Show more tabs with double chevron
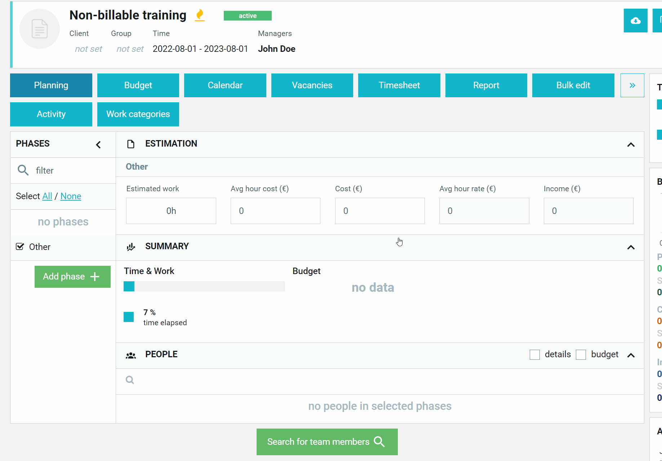The width and height of the screenshot is (662, 461). [x=632, y=85]
